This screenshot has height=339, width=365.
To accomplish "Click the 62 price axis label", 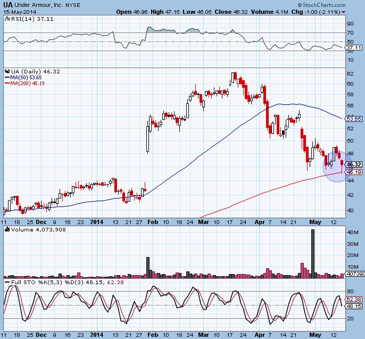I will point(350,74).
